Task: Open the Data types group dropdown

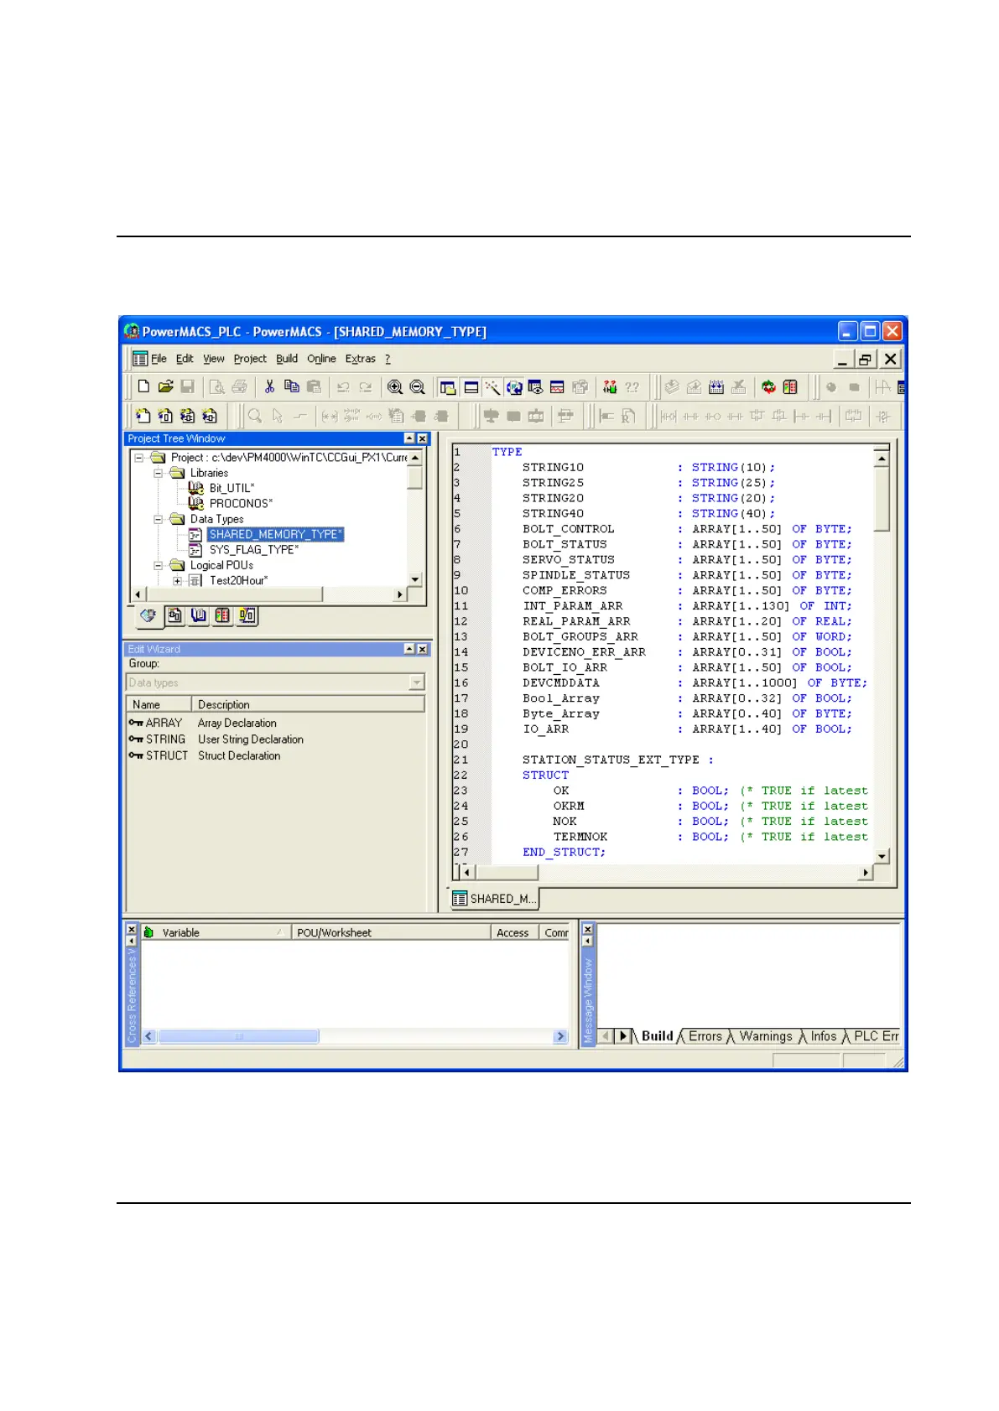Action: (417, 682)
